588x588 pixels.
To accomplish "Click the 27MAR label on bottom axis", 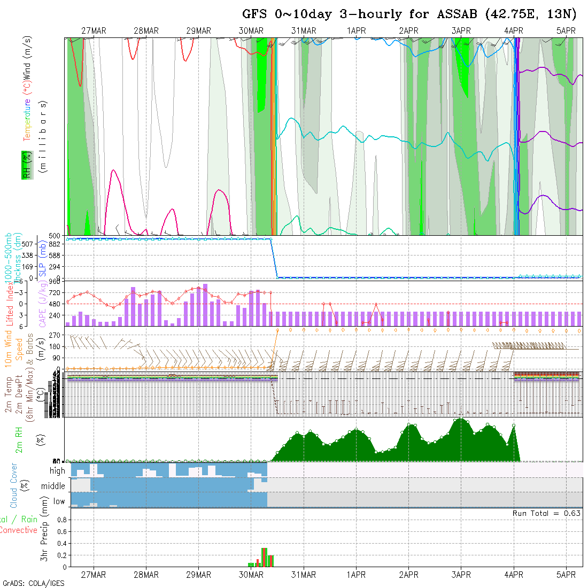I will pos(94,575).
